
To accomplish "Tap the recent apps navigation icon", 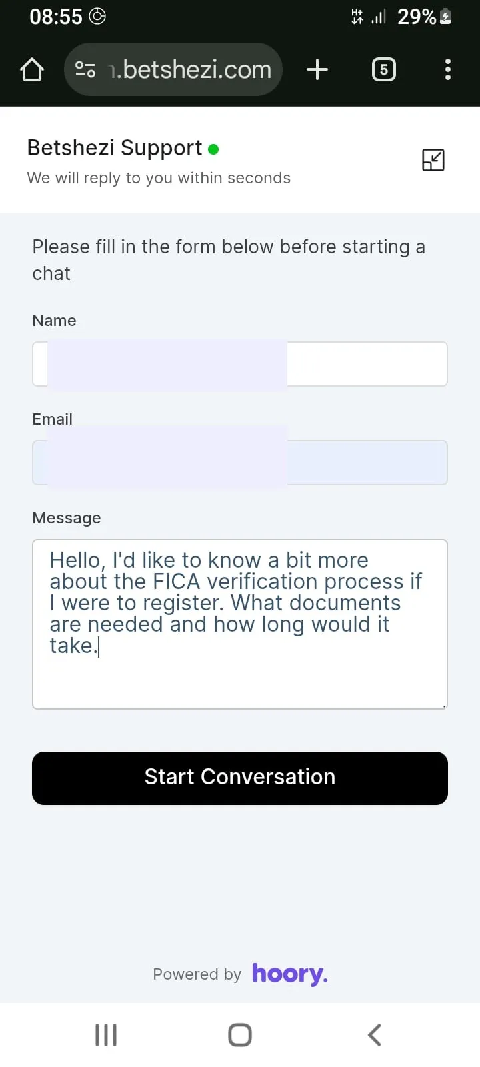I will pyautogui.click(x=105, y=1035).
